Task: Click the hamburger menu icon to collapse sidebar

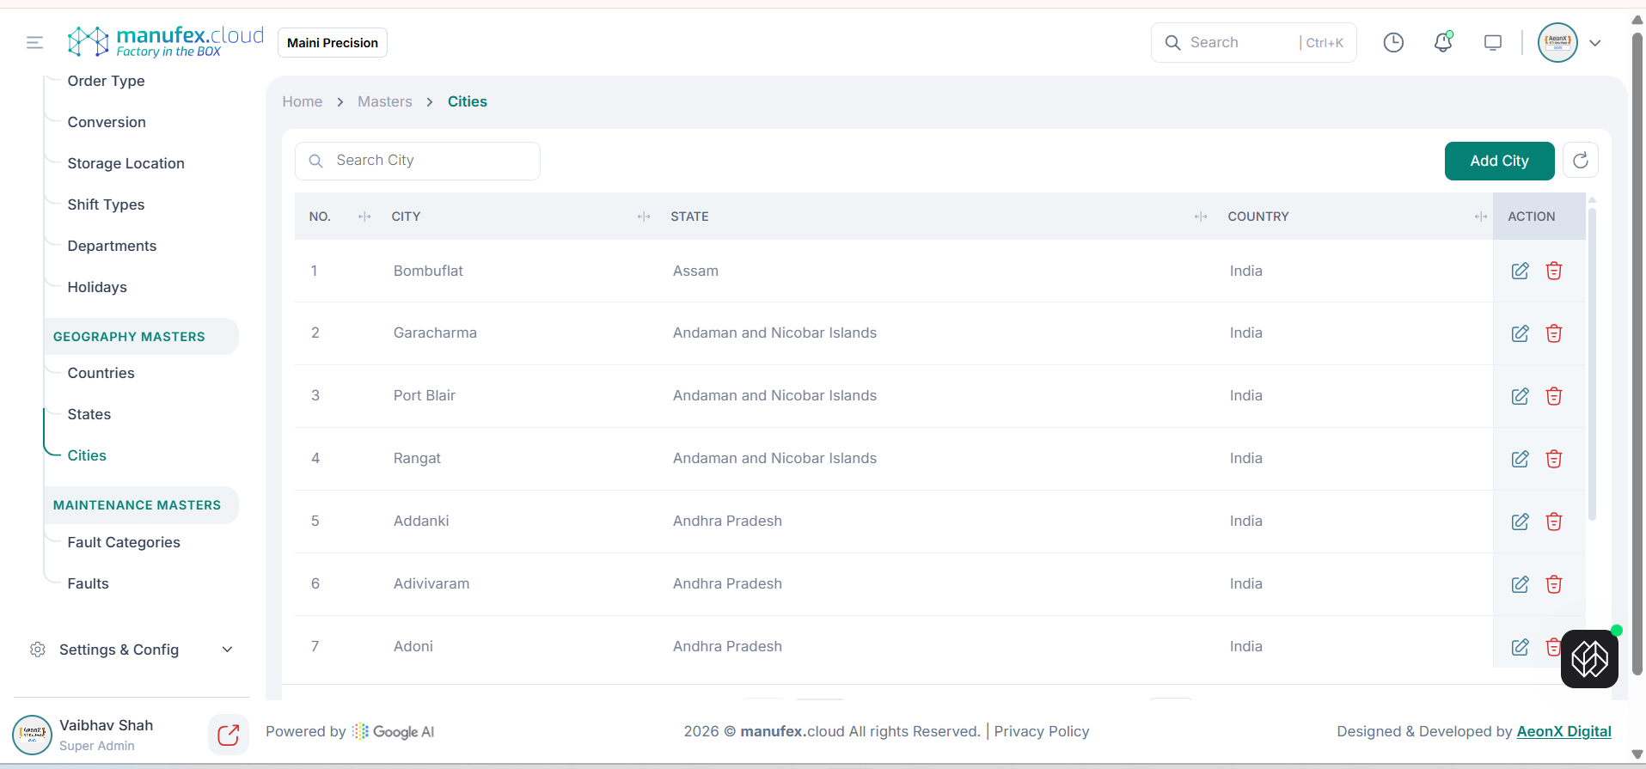Action: click(34, 43)
